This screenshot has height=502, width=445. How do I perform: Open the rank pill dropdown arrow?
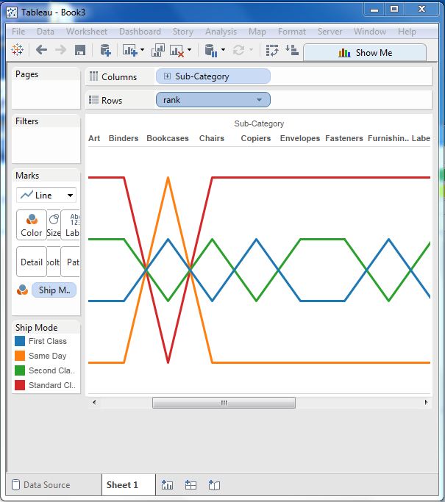click(259, 100)
